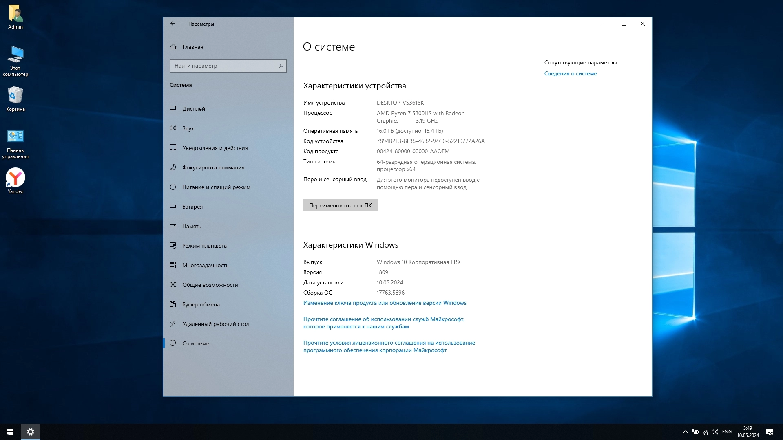The width and height of the screenshot is (783, 440).
Task: Open Фокусировка внимания section
Action: [x=213, y=167]
